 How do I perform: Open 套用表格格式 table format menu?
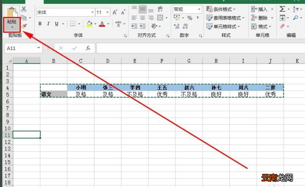(225, 18)
